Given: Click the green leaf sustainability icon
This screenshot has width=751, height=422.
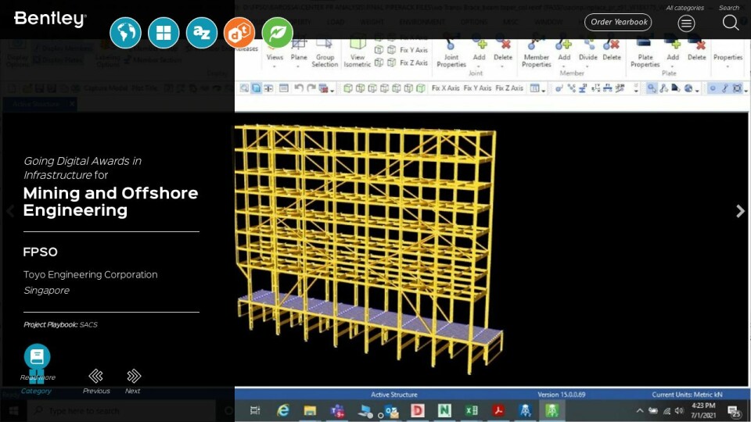Looking at the screenshot, I should pyautogui.click(x=277, y=33).
